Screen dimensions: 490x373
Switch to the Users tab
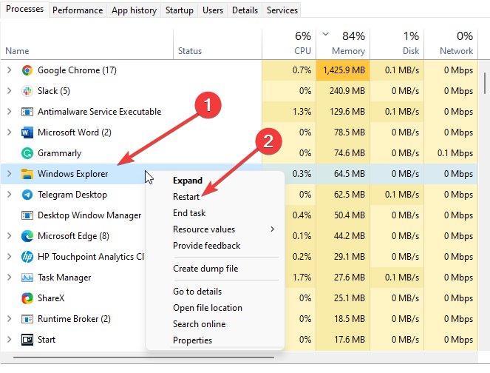point(213,10)
